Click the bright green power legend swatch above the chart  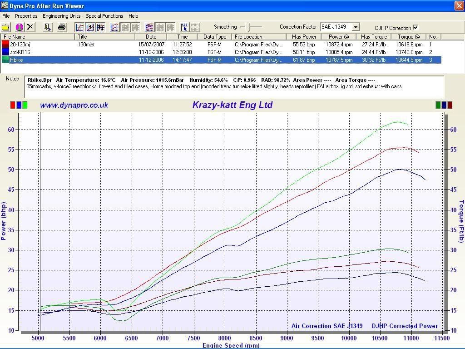25,105
